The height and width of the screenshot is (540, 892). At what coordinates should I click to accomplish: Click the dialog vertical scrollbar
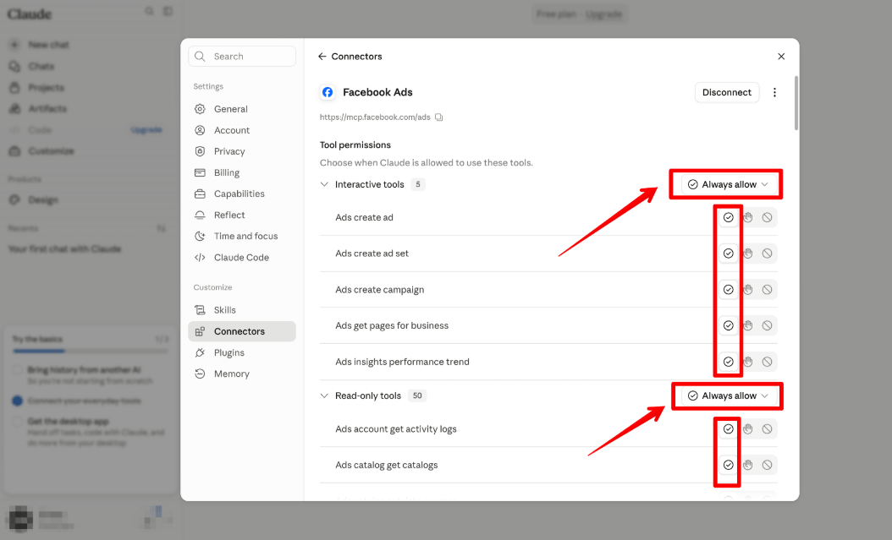(796, 103)
